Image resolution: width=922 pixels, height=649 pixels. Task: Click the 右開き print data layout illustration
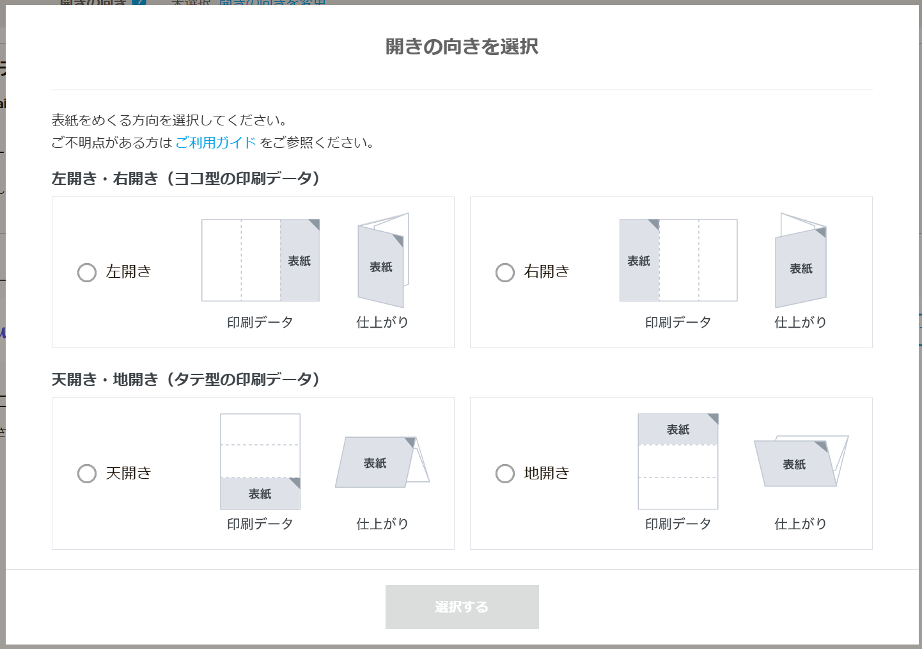[678, 260]
